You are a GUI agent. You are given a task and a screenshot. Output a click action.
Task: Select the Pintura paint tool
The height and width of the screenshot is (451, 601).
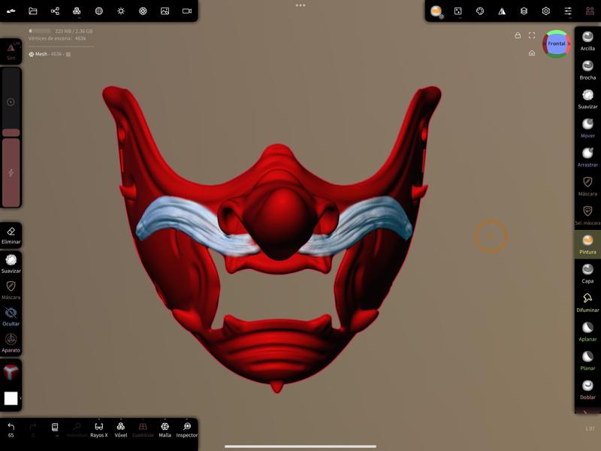click(587, 245)
